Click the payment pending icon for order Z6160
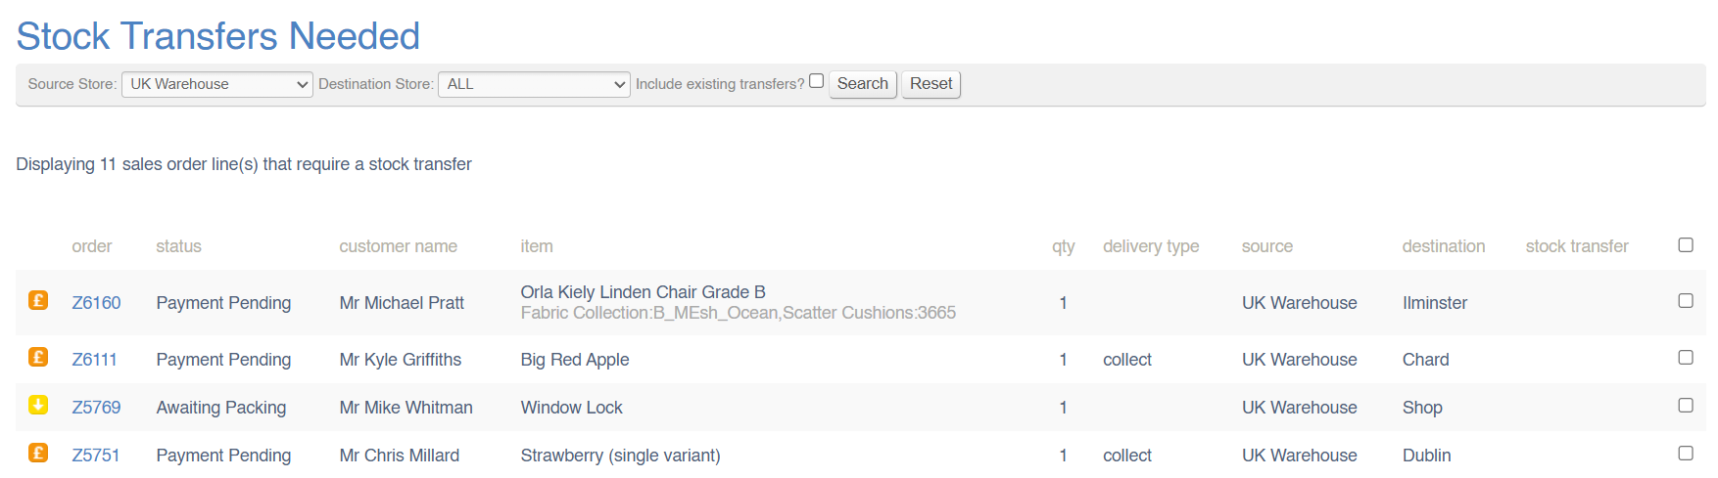1718x478 pixels. pyautogui.click(x=38, y=301)
